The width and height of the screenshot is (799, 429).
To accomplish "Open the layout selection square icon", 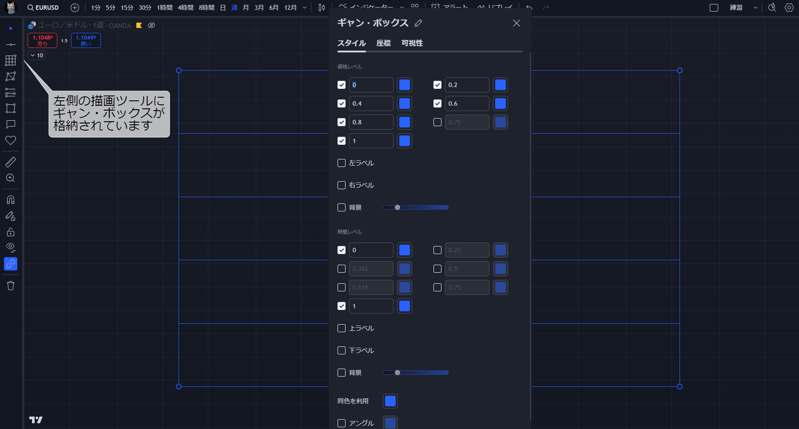I will pos(714,8).
